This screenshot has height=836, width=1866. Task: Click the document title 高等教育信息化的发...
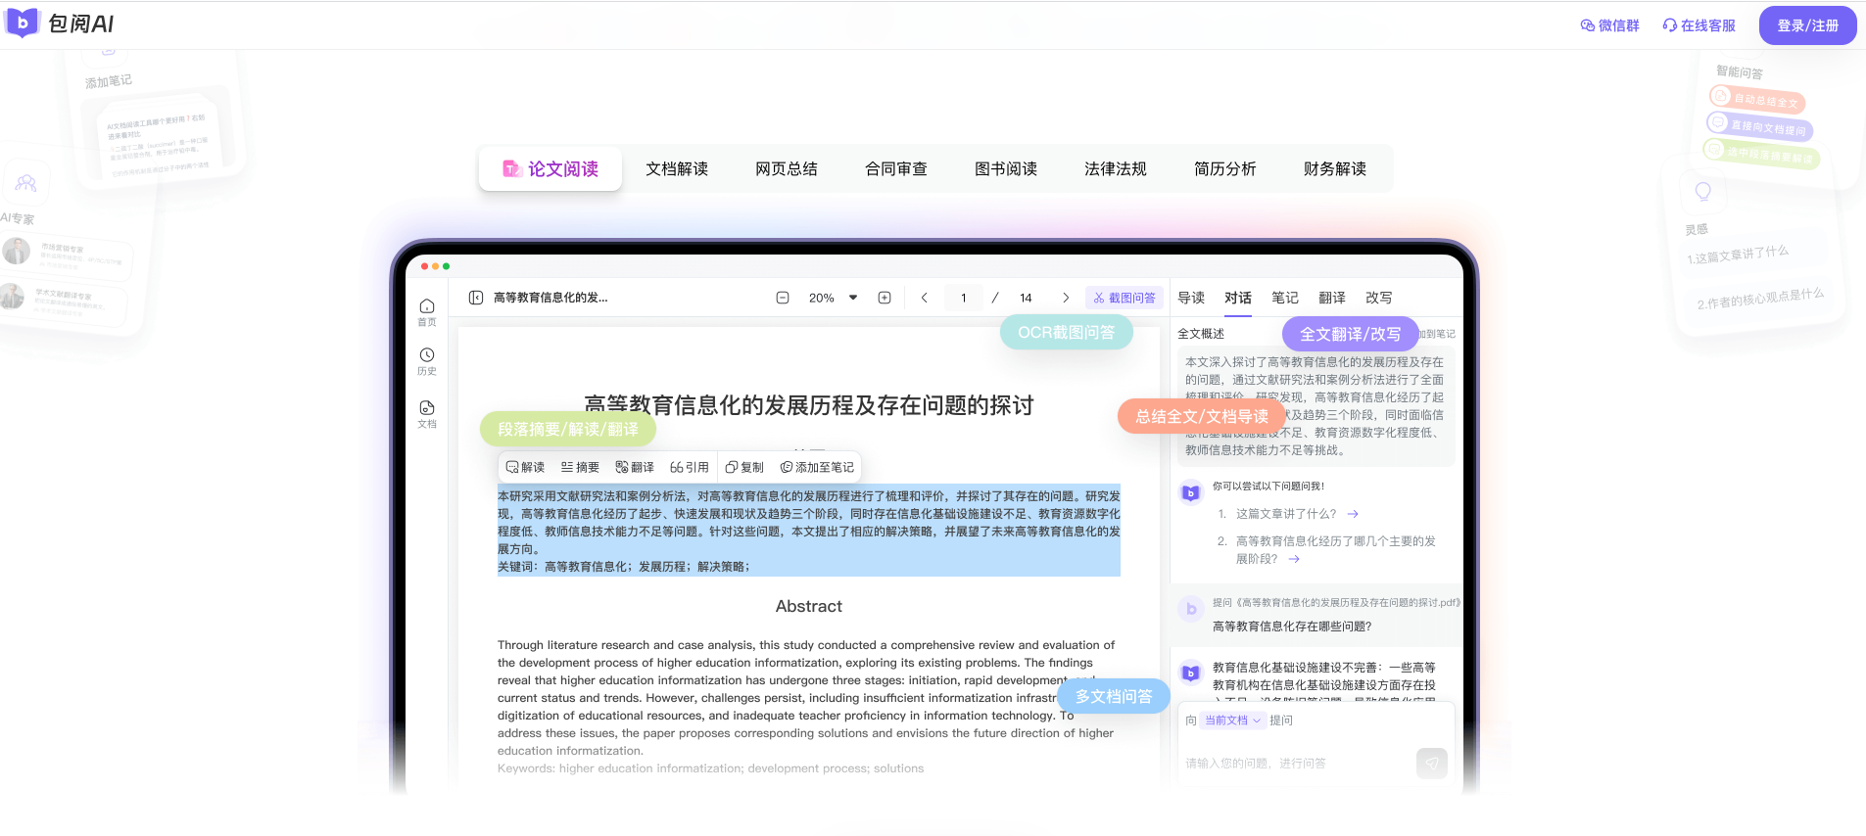tap(550, 298)
